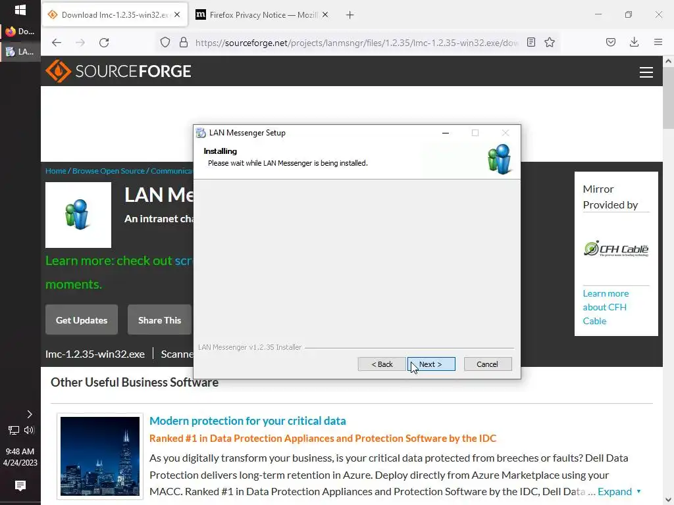Click the Next button in the installer
Viewport: 674px width, 505px height.
tap(431, 364)
